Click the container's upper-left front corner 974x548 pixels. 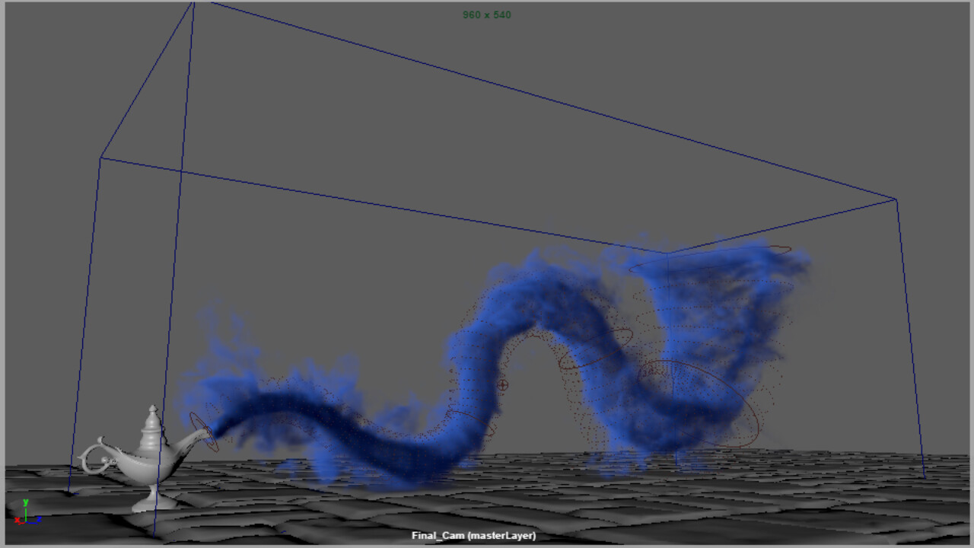point(100,158)
